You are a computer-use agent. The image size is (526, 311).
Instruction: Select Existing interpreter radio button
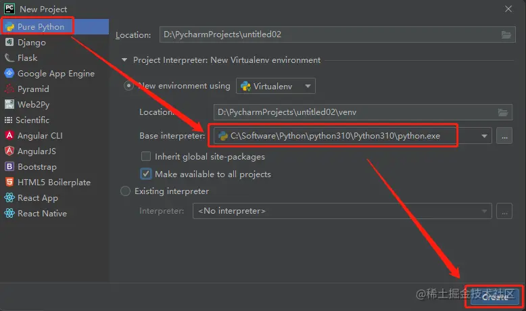(x=125, y=191)
